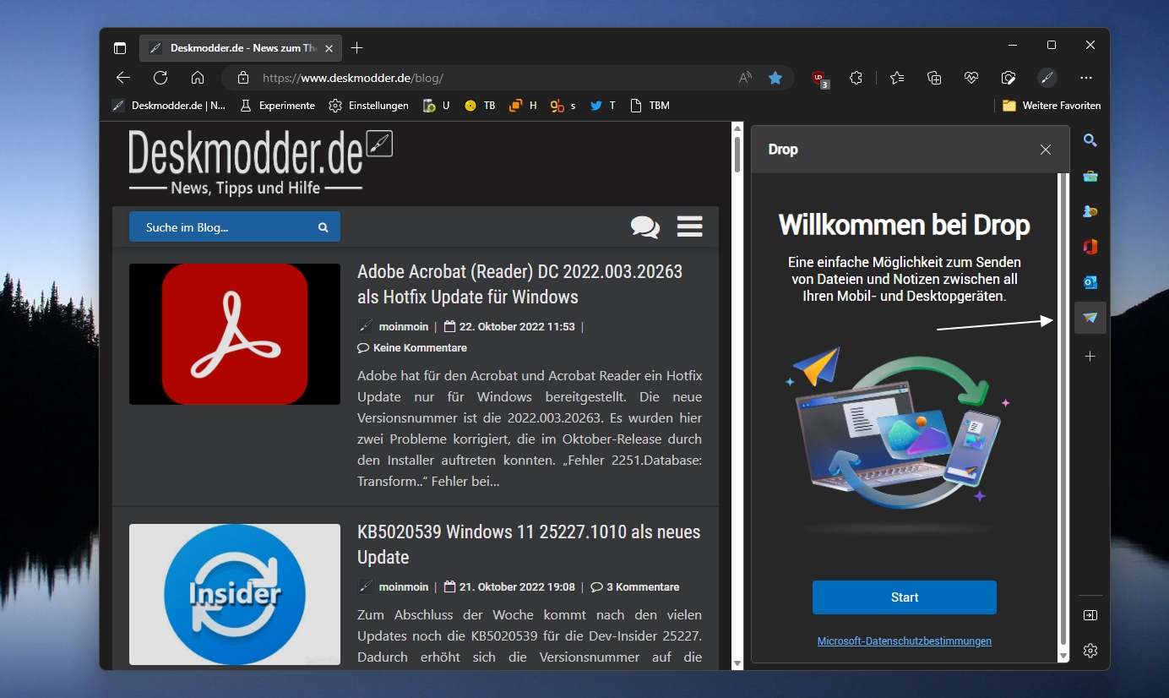Activate Read aloud icon in address bar
Screen dimensions: 1169x698
[x=745, y=78]
